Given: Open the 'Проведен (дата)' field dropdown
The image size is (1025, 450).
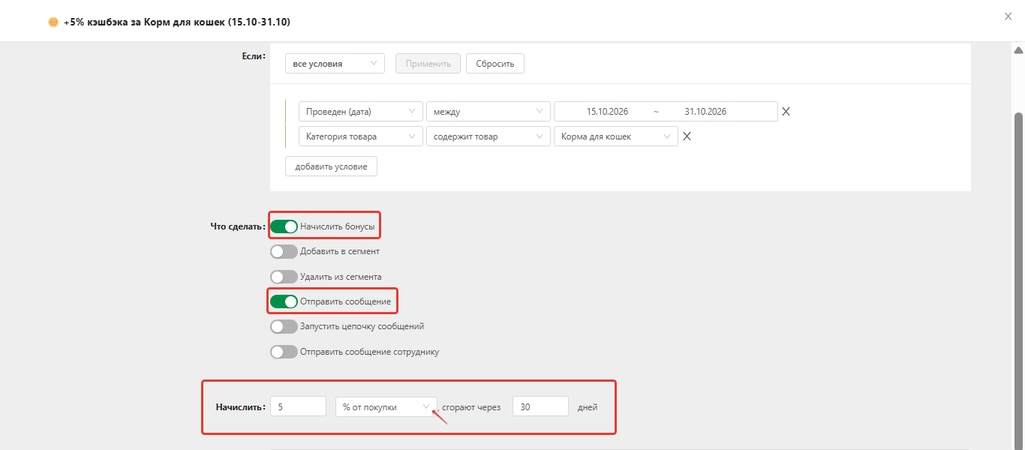Looking at the screenshot, I should (360, 112).
